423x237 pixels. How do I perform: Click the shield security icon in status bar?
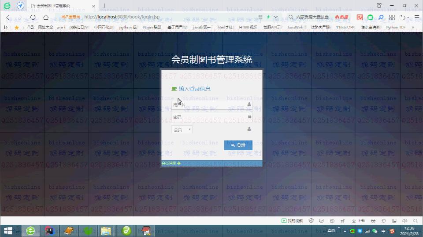click(x=311, y=221)
